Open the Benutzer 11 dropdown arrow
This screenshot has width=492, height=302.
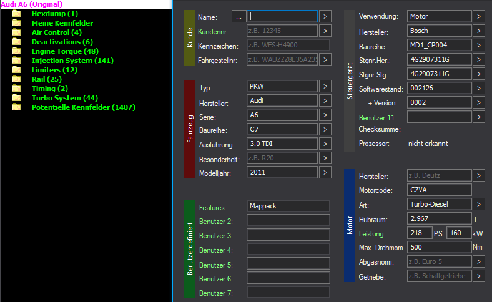479,117
